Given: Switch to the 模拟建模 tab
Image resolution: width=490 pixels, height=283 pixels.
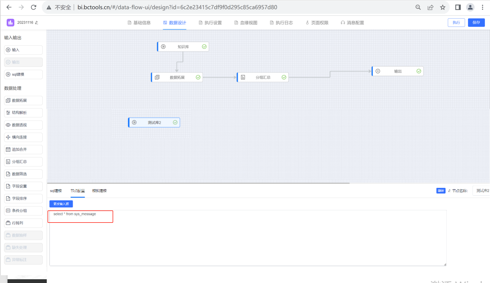Looking at the screenshot, I should point(99,191).
